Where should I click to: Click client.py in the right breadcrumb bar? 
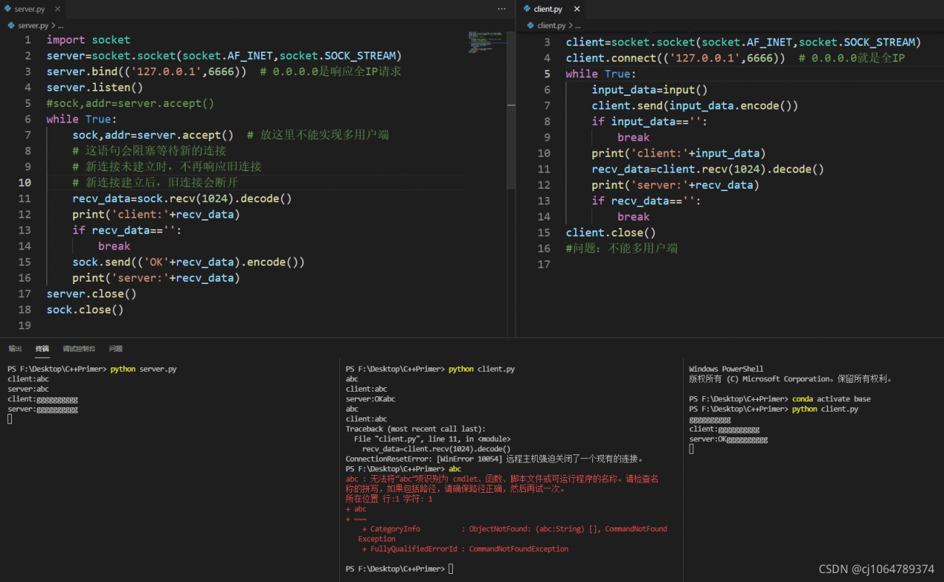pyautogui.click(x=551, y=25)
